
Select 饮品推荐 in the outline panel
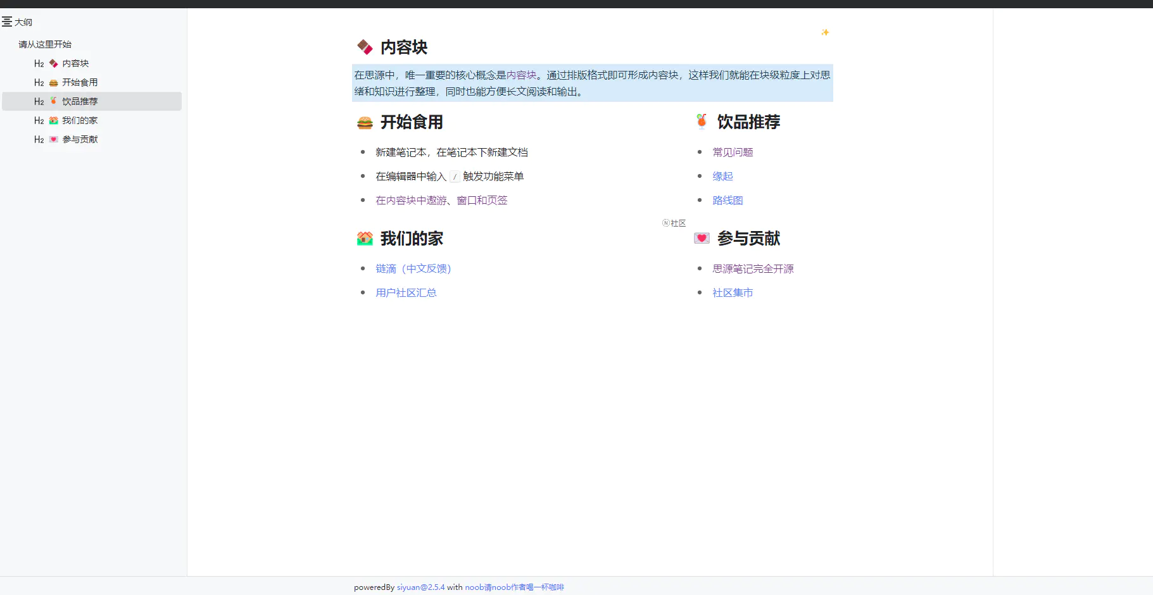80,101
